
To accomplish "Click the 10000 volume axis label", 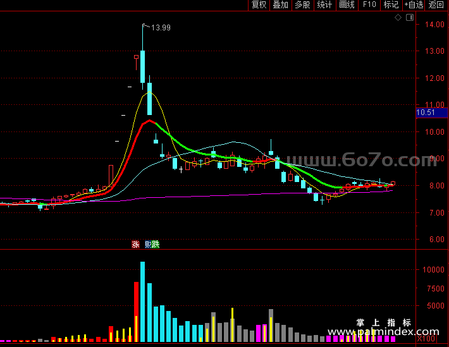I will click(x=434, y=270).
